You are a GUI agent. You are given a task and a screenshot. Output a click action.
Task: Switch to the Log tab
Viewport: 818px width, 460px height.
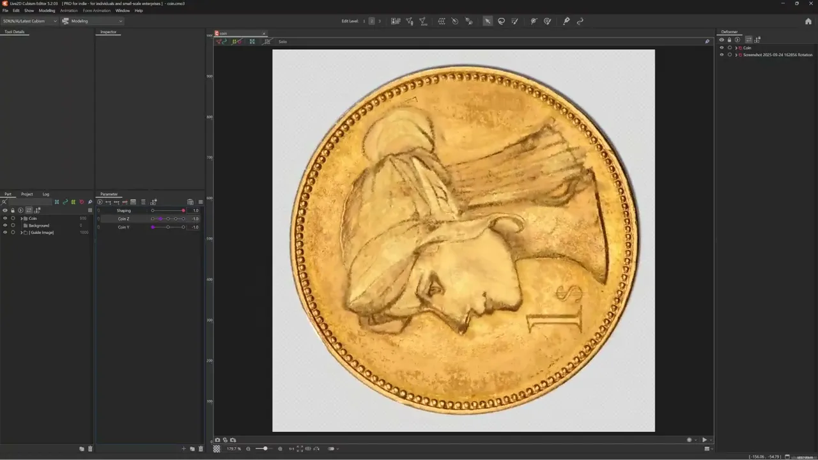(x=46, y=194)
